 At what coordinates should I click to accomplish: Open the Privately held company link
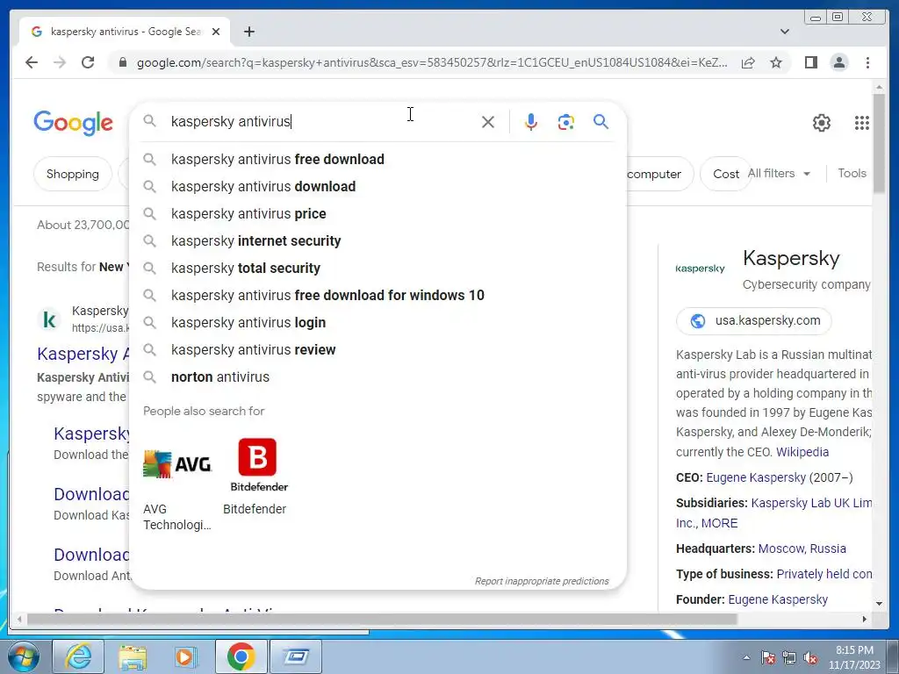click(x=824, y=574)
